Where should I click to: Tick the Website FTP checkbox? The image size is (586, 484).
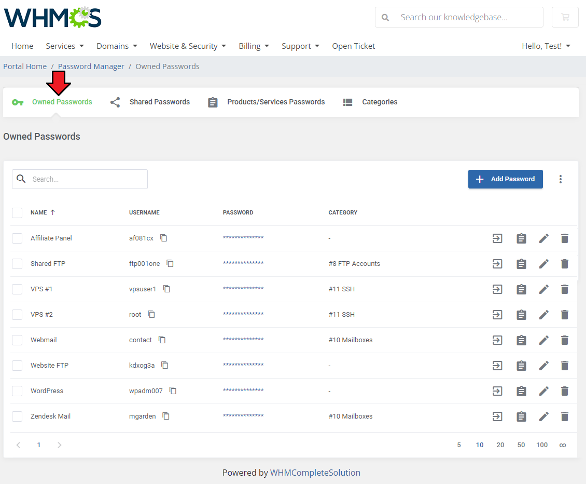(x=17, y=366)
